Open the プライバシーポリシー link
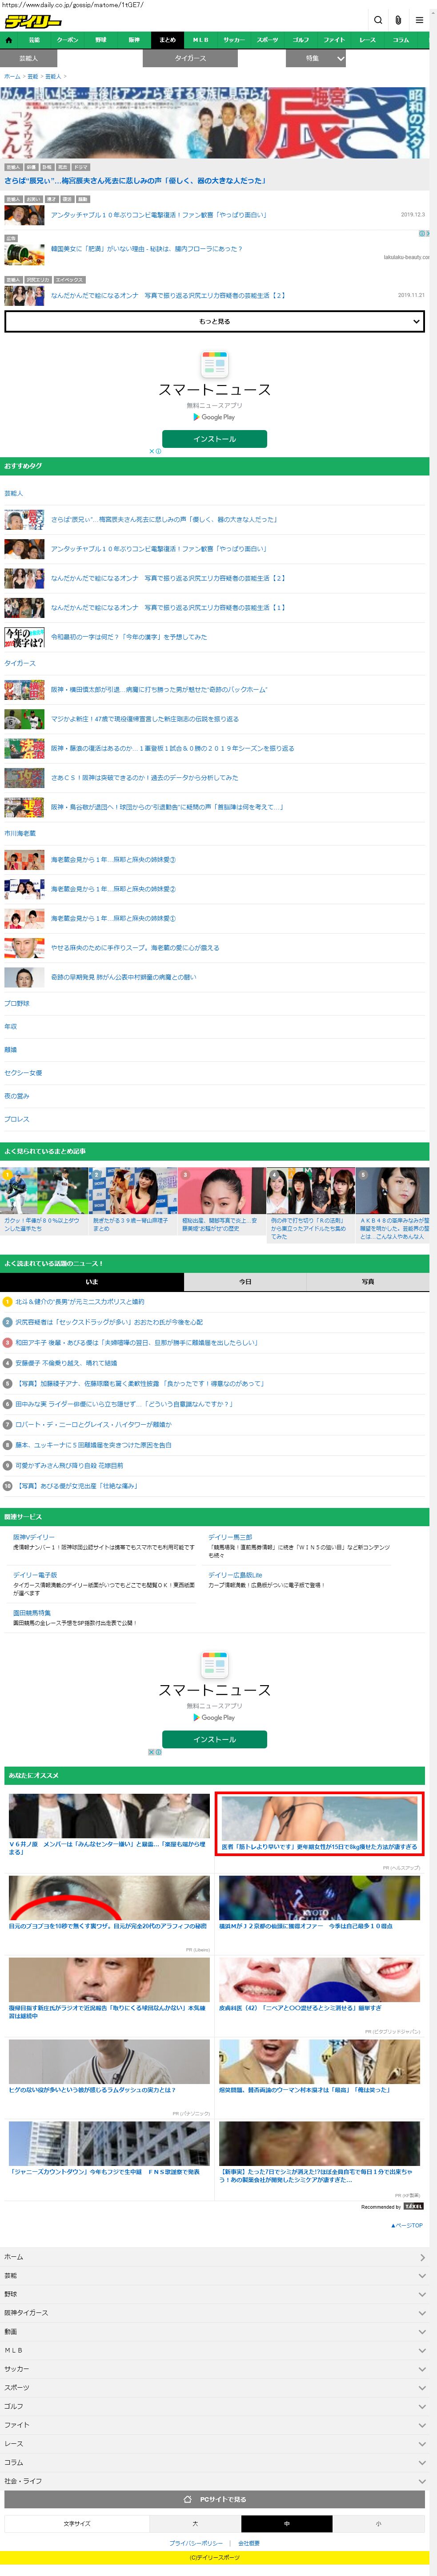Image resolution: width=437 pixels, height=2576 pixels. pyautogui.click(x=196, y=2543)
